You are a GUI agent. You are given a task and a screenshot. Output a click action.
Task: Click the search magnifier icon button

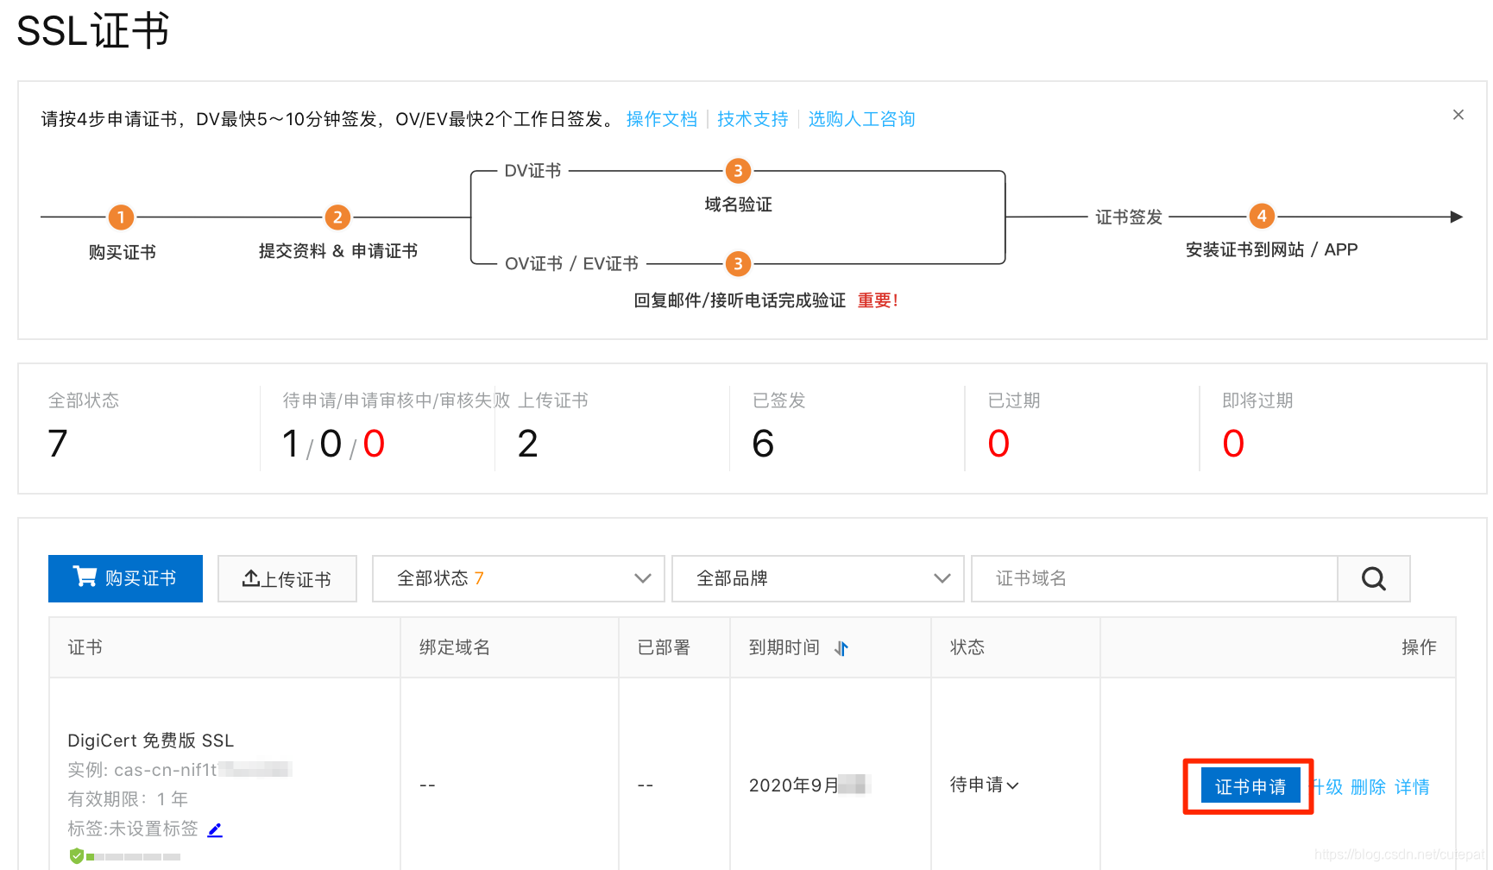[x=1373, y=578]
